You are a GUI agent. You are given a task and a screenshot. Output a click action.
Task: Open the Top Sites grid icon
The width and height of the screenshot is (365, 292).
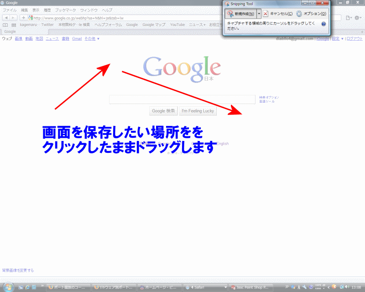point(14,25)
